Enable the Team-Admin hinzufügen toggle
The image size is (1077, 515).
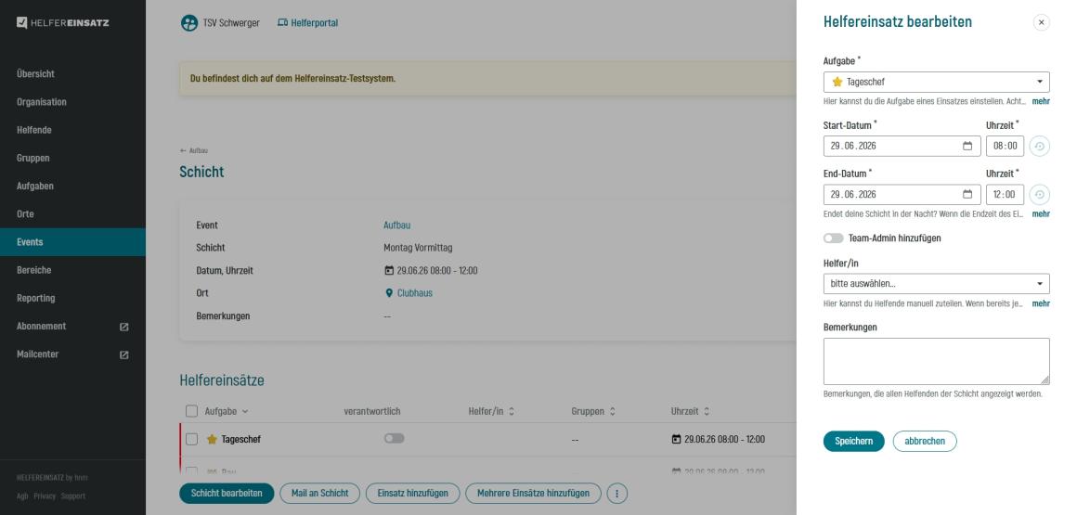point(833,238)
